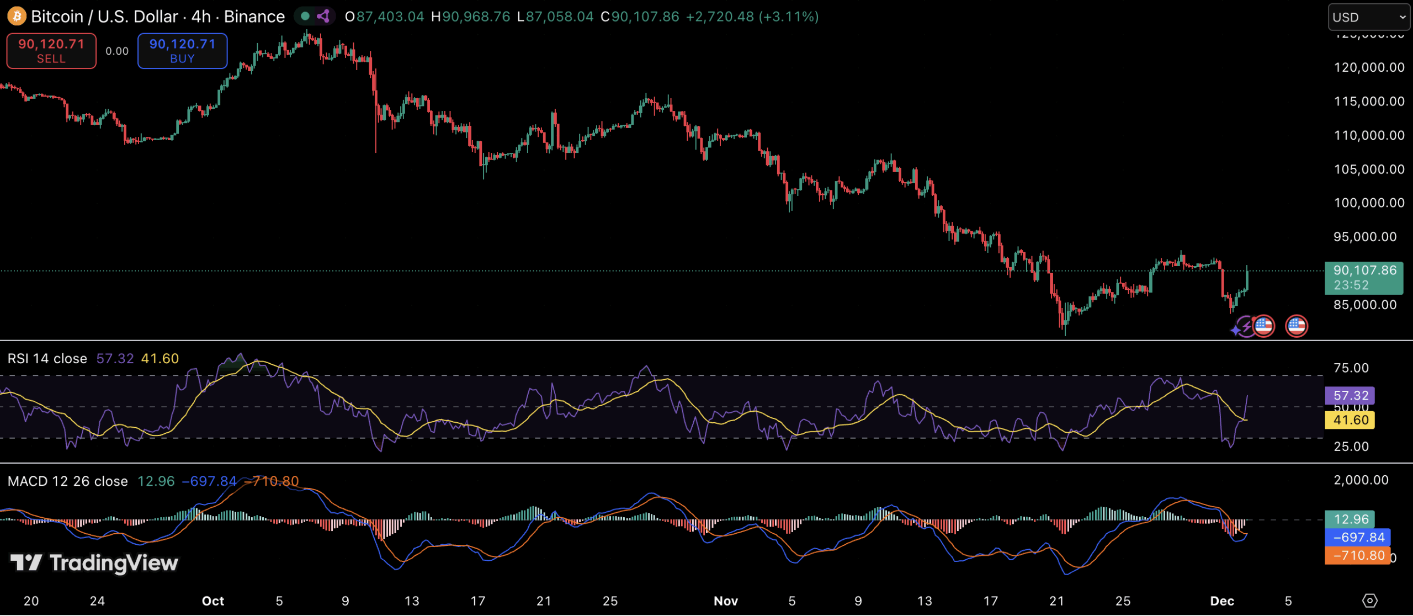Click the purple data-source share icon

(x=323, y=16)
